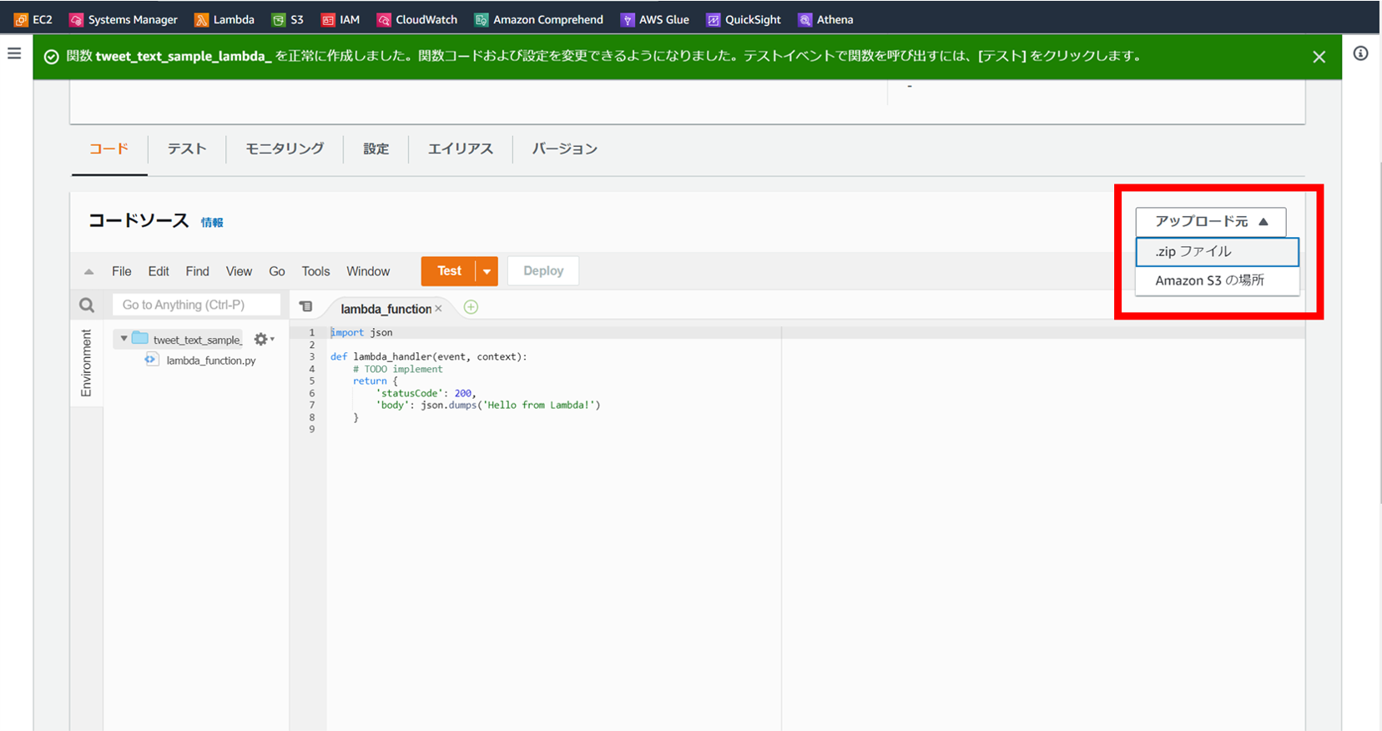Open the Find menu

(198, 271)
